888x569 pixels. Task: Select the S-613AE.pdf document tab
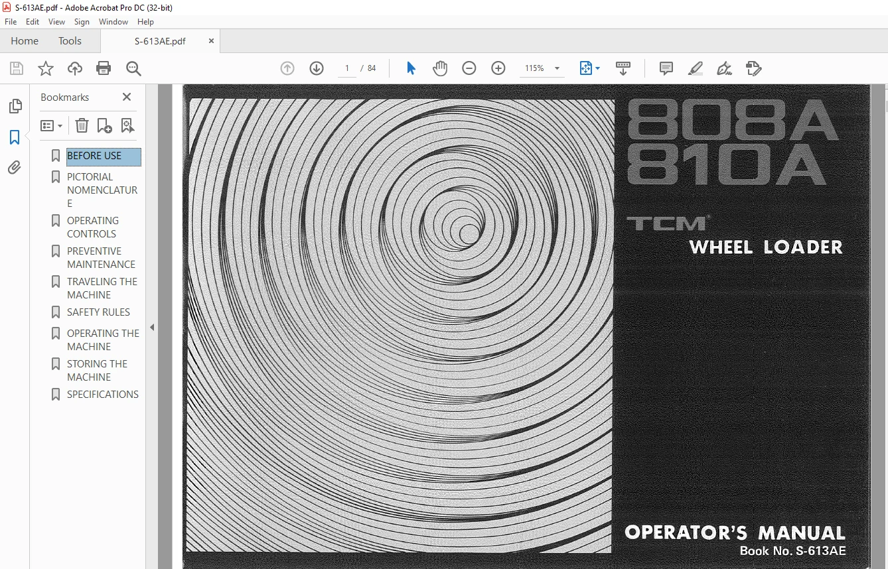tap(160, 41)
